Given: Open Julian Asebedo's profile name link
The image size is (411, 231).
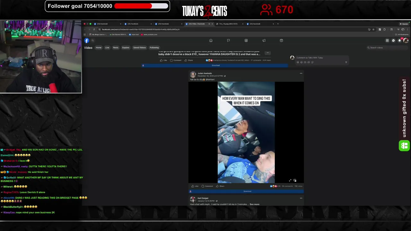Looking at the screenshot, I should (205, 73).
